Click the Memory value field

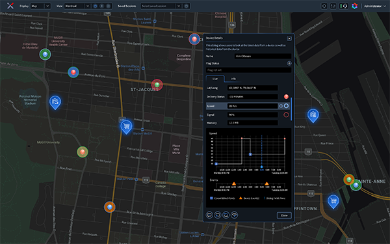(x=252, y=123)
